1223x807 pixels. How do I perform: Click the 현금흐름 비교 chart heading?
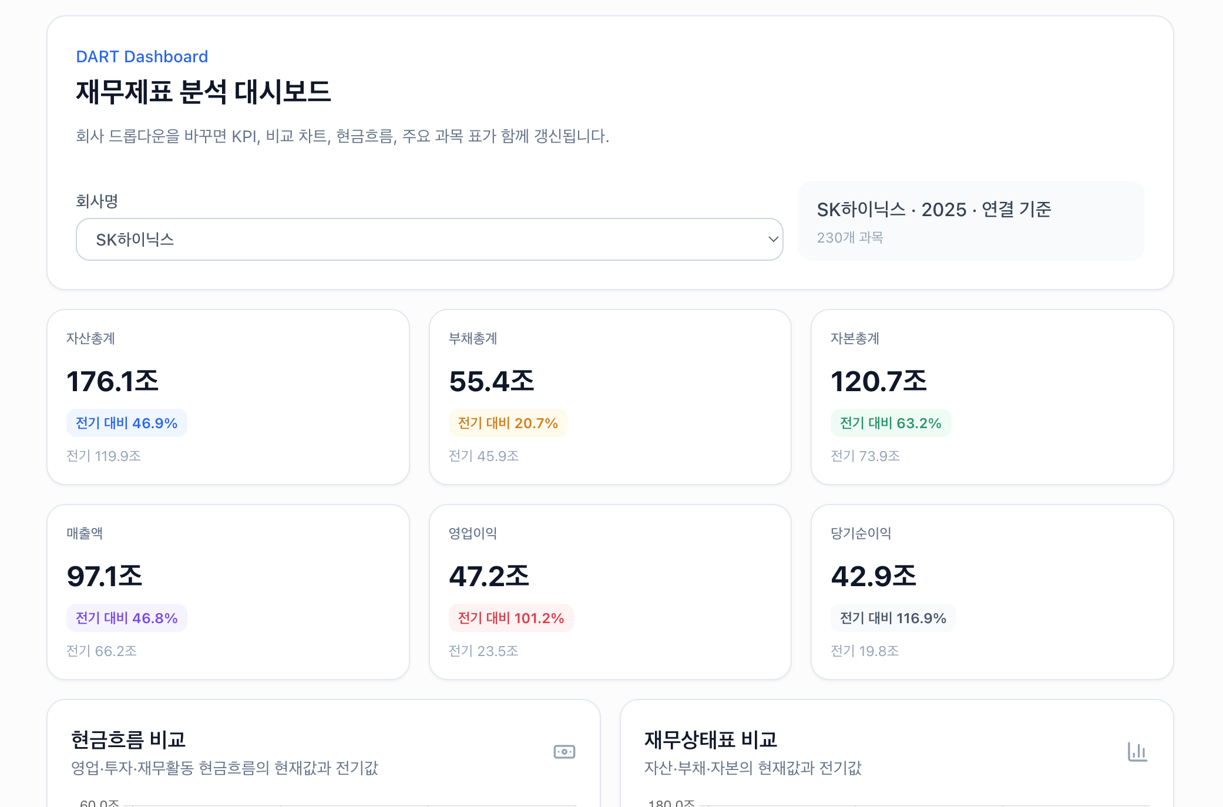click(x=128, y=739)
